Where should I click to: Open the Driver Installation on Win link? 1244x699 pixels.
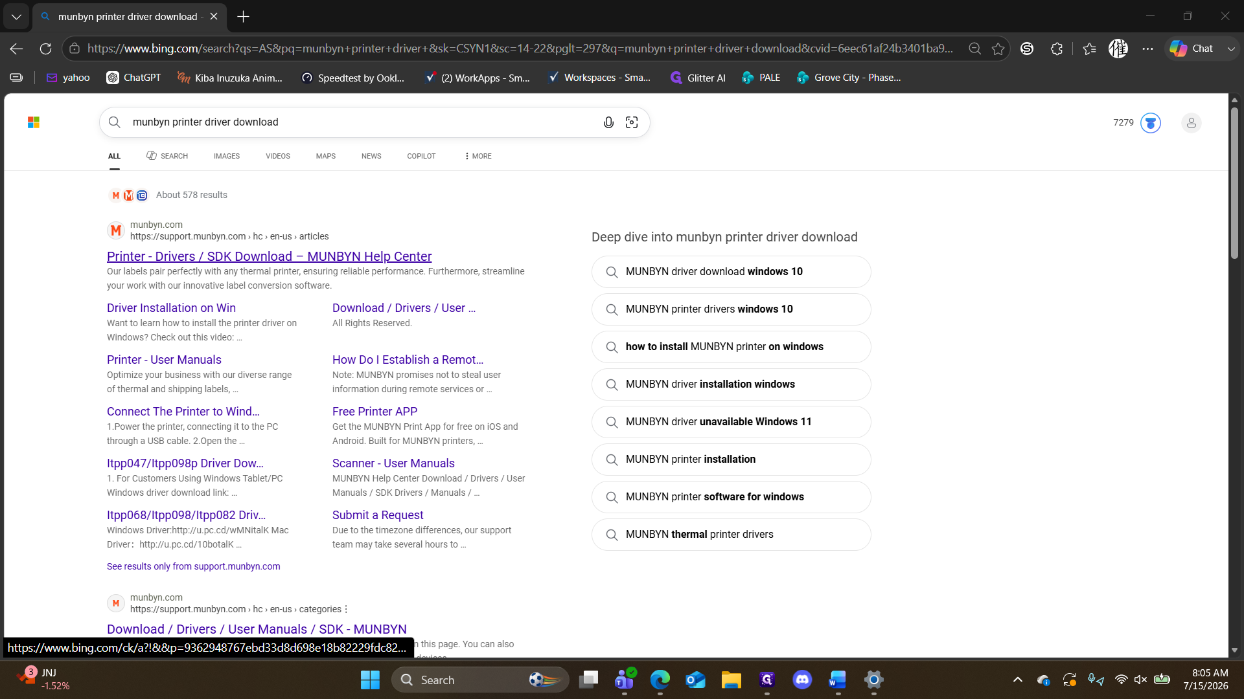tap(171, 308)
